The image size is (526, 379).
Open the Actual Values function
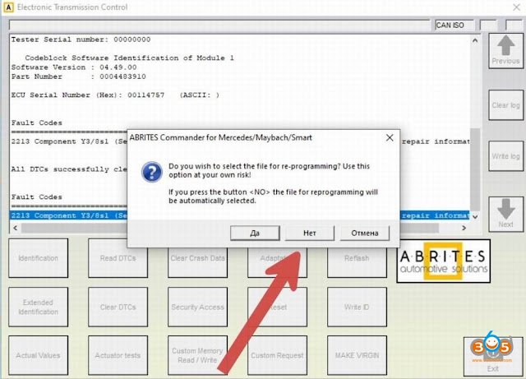(x=39, y=355)
